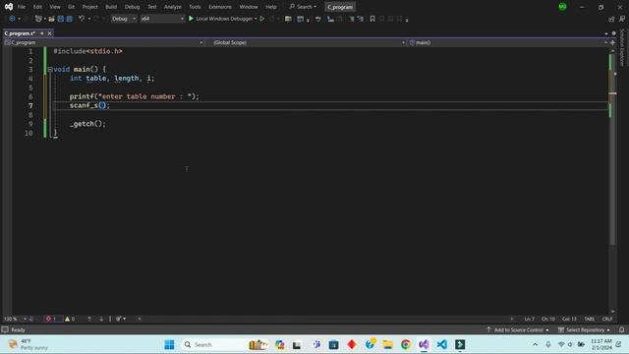The height and width of the screenshot is (354, 629).
Task: Click the open file folder icon
Action: tap(51, 19)
